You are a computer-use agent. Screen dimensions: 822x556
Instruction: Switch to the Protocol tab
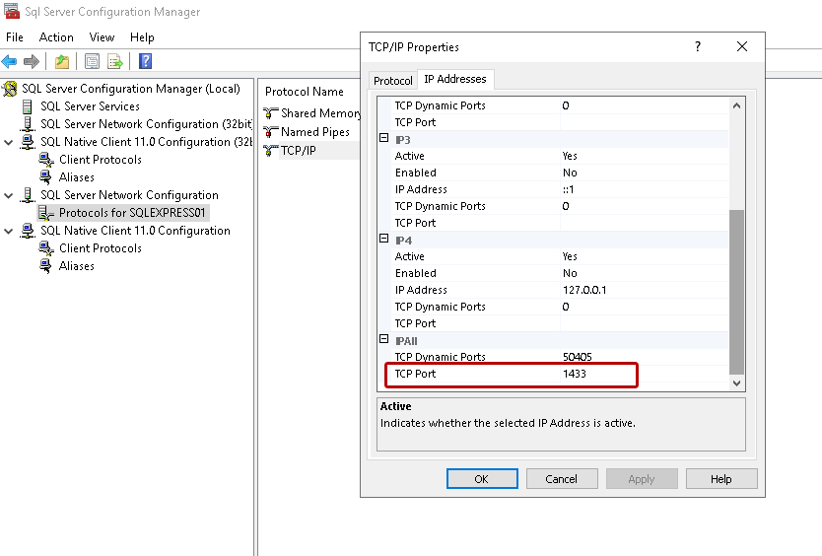coord(392,81)
